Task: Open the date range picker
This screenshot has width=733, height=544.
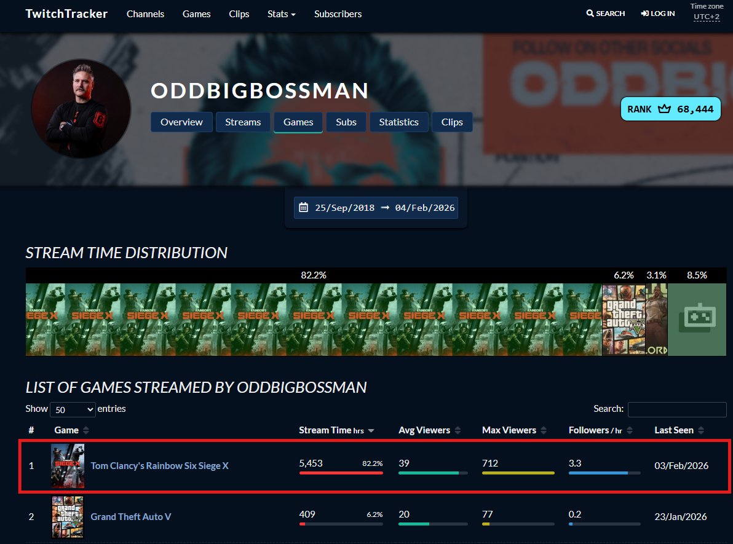Action: tap(376, 208)
